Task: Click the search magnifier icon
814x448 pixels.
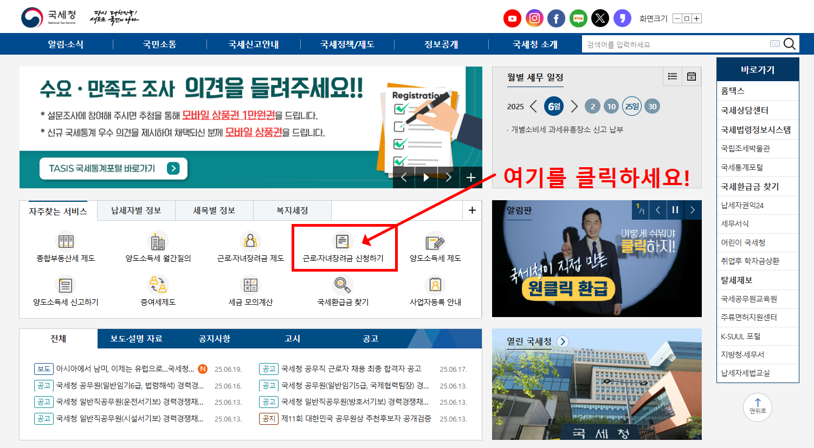Action: coord(789,44)
